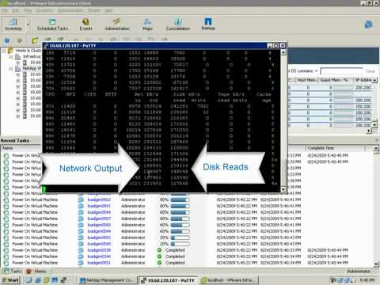The width and height of the screenshot is (380, 285).
Task: Open the View menu
Action: pyautogui.click(x=28, y=10)
